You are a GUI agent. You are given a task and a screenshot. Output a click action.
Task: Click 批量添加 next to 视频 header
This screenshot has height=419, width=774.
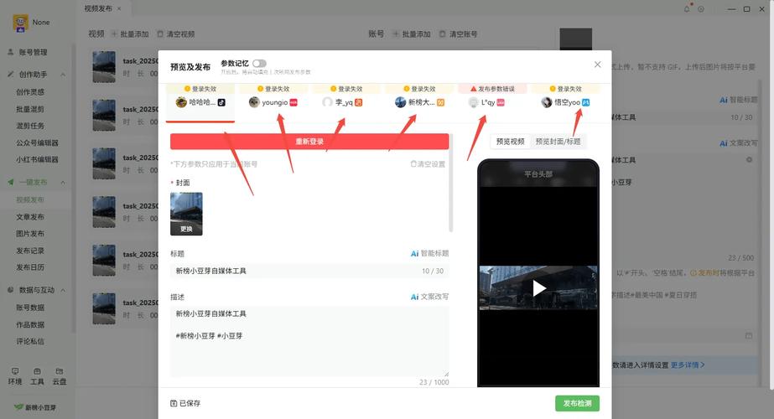[x=130, y=34]
